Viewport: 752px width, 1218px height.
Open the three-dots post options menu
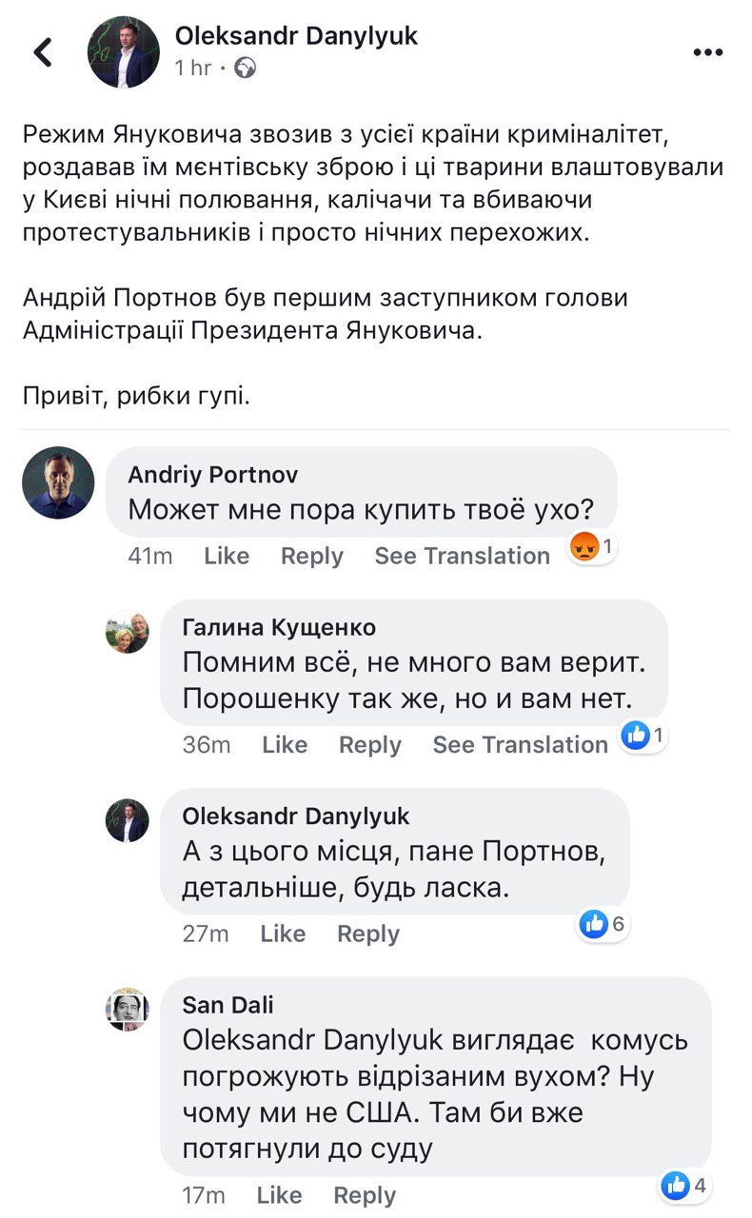[x=708, y=53]
